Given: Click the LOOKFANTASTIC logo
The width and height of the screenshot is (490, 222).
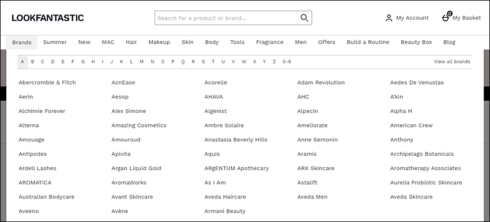Looking at the screenshot, I should point(48,18).
